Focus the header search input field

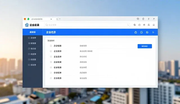click(x=87, y=25)
